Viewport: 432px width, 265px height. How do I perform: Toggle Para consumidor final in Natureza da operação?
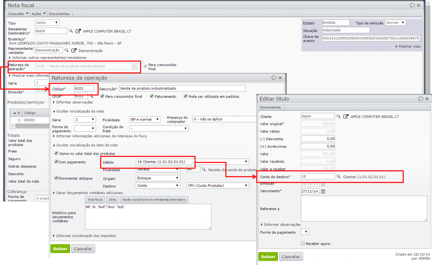102,96
